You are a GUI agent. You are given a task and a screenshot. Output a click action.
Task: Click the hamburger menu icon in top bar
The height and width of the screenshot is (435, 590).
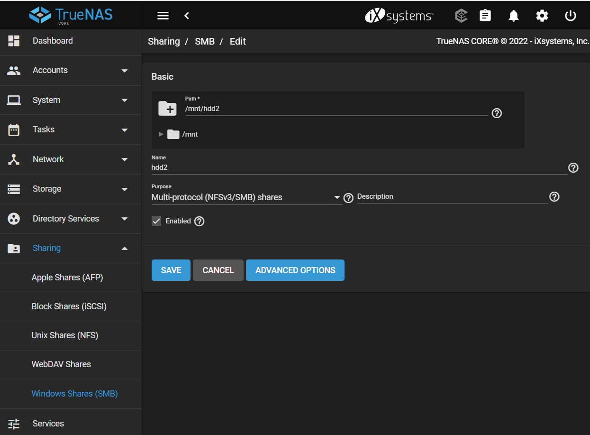tap(163, 16)
